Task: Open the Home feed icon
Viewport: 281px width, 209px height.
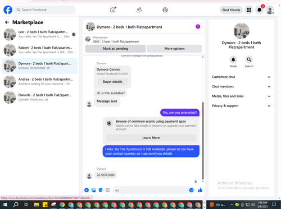Action: 113,10
